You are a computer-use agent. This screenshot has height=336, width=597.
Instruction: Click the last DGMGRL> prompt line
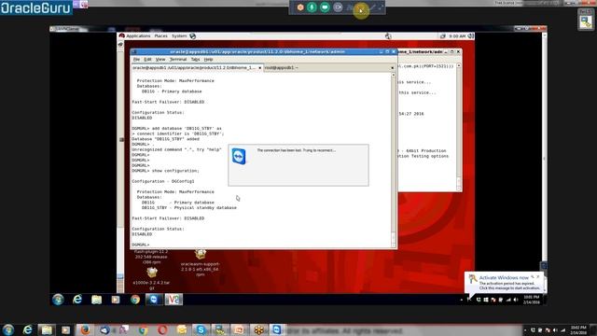click(x=141, y=245)
